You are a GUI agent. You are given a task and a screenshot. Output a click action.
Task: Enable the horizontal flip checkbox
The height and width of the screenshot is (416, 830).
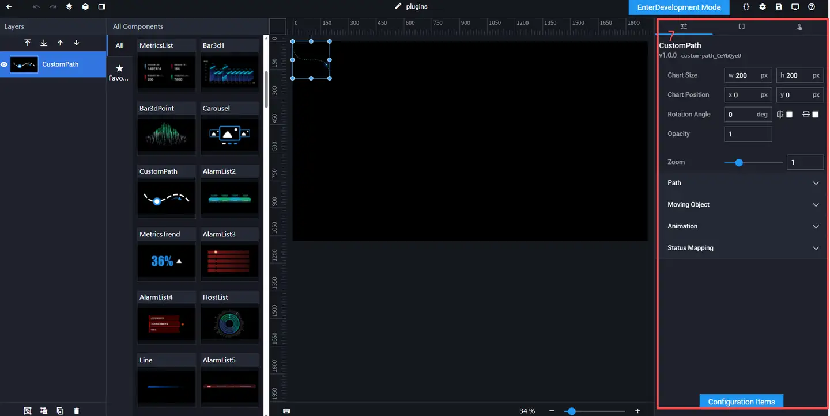coord(789,115)
